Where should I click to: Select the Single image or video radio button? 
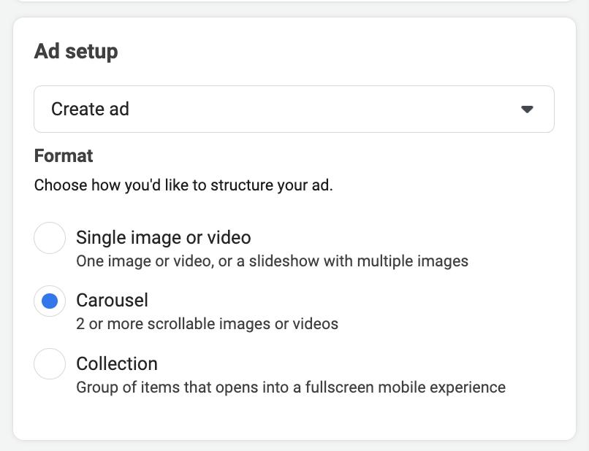point(50,238)
